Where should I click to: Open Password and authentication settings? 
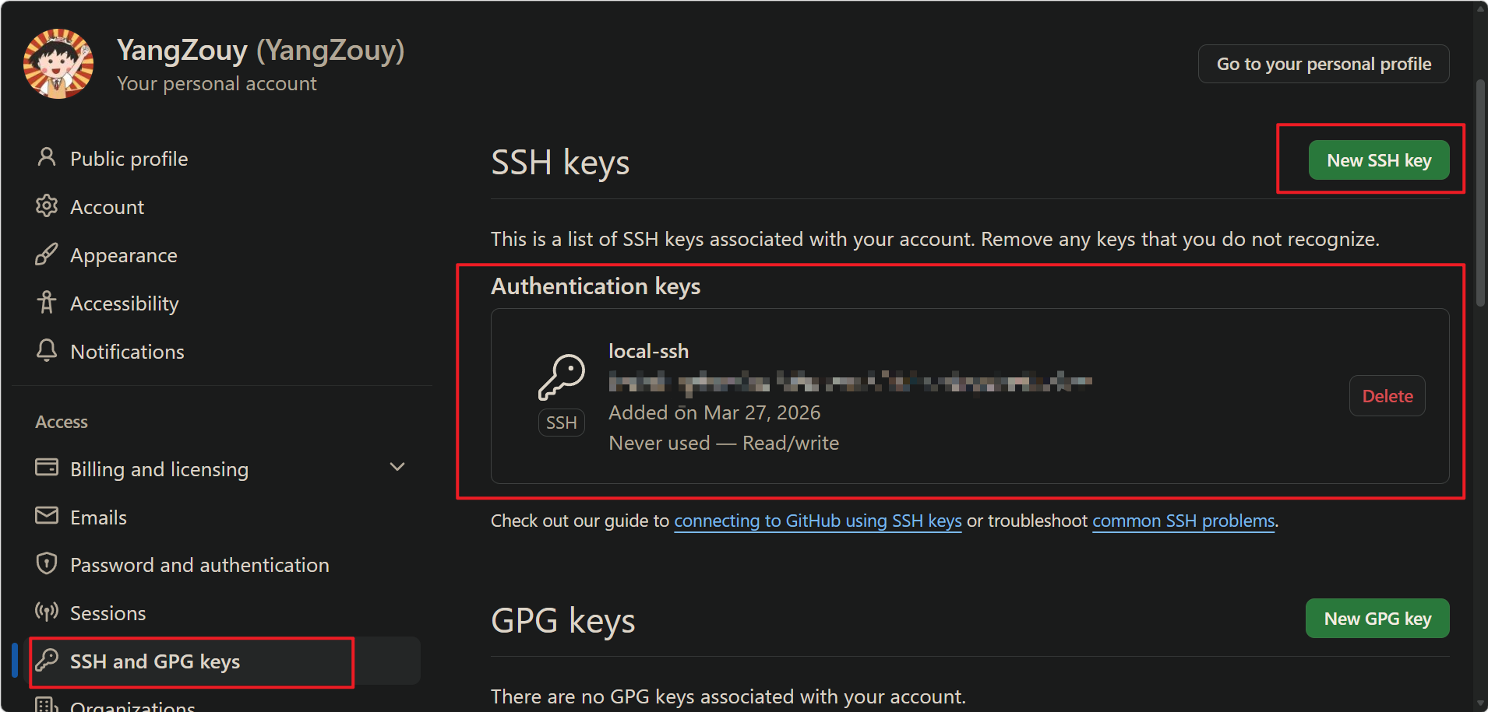pyautogui.click(x=199, y=565)
